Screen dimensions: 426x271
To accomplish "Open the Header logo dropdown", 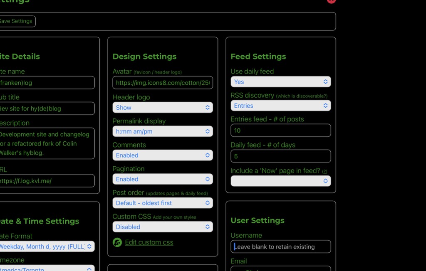I will (x=162, y=108).
